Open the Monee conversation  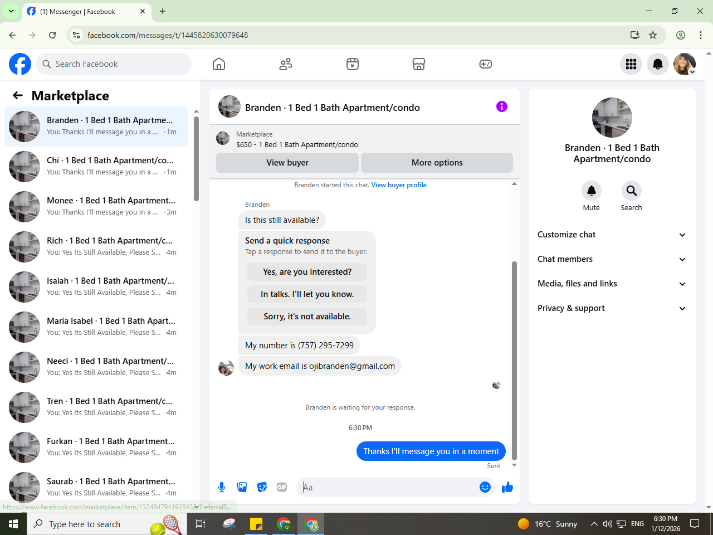coord(96,206)
